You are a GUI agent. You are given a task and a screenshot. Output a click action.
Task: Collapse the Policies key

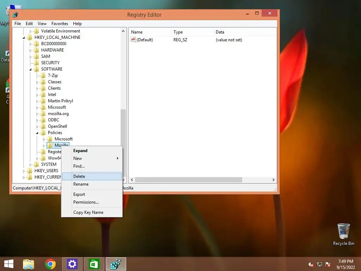click(x=37, y=133)
